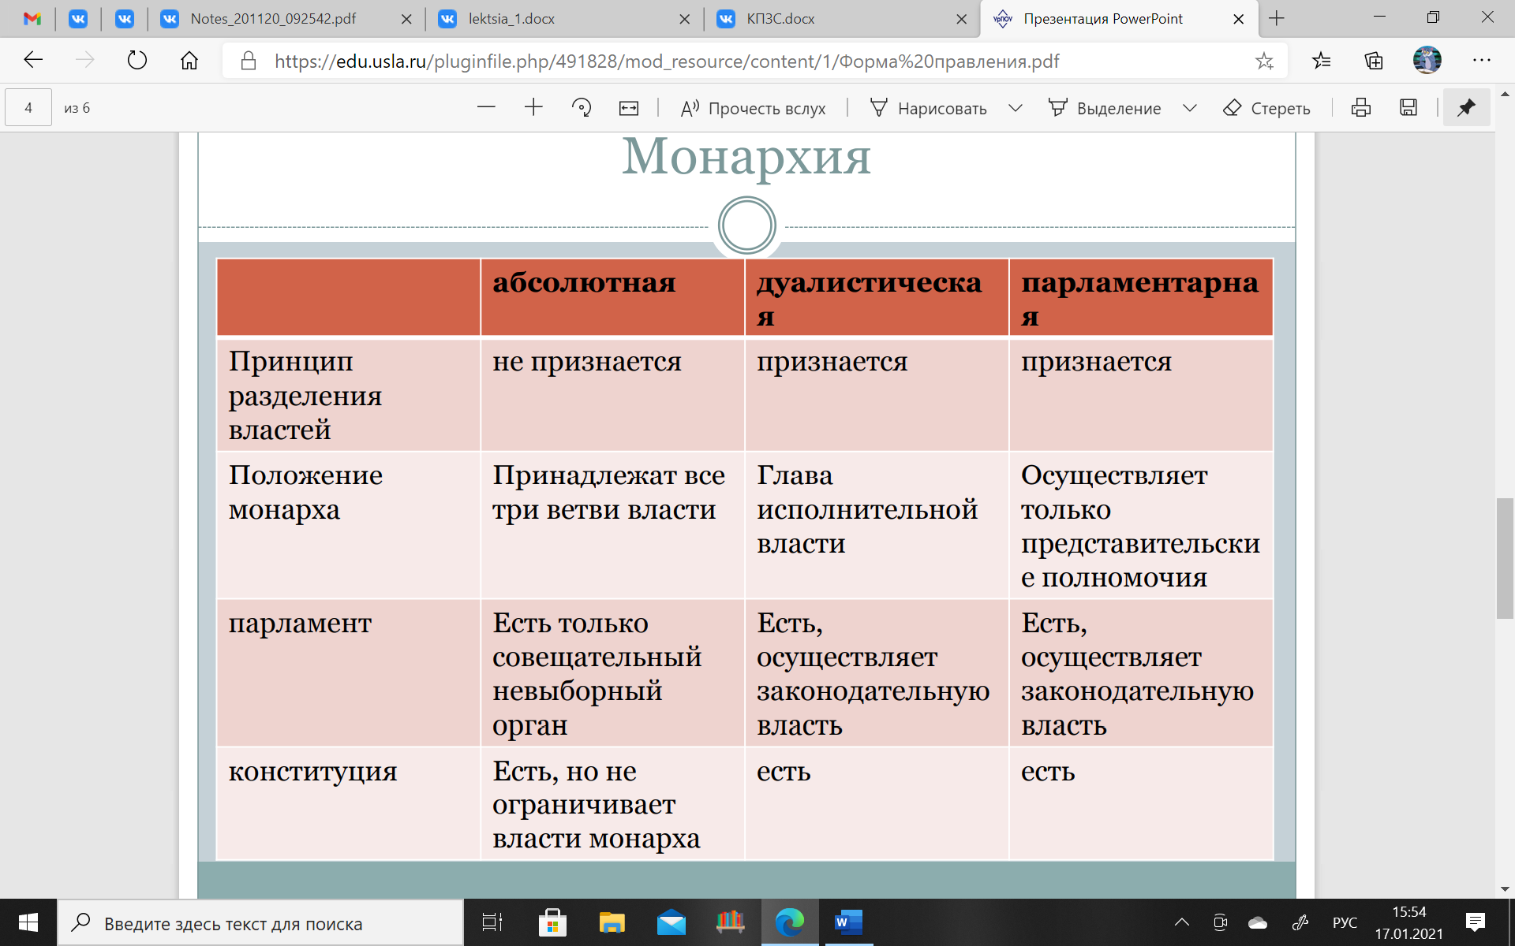1515x946 pixels.
Task: Zoom out the PDF document
Action: tap(486, 108)
